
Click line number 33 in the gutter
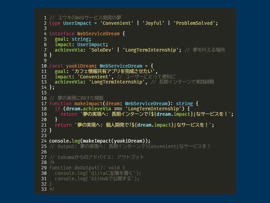pos(43,189)
